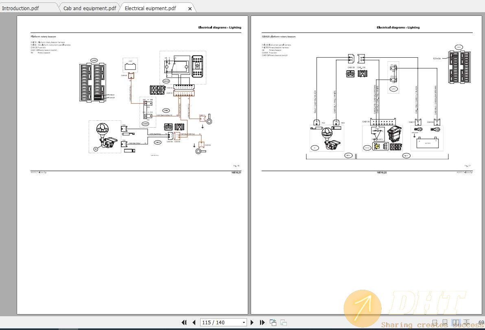
Task: Jump to the last page of the document
Action: click(262, 322)
